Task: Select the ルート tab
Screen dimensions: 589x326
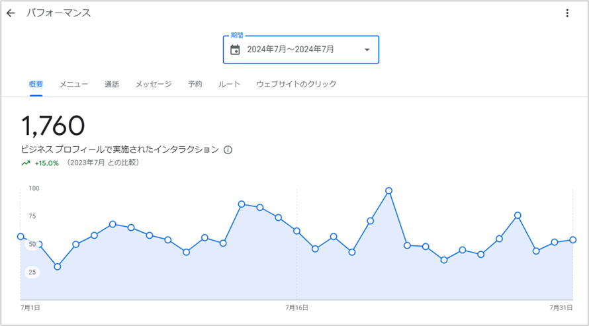Action: pyautogui.click(x=229, y=84)
